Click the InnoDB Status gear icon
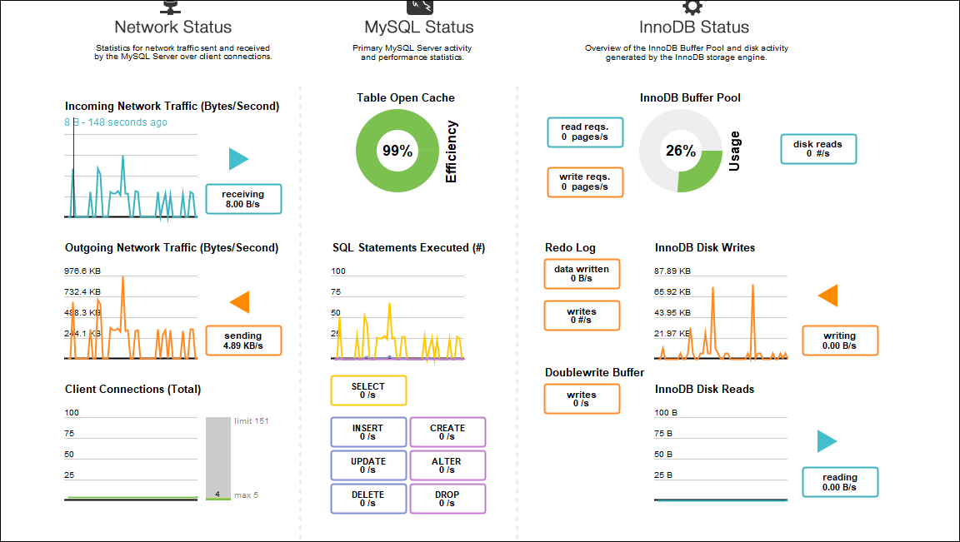960x542 pixels. click(x=692, y=7)
